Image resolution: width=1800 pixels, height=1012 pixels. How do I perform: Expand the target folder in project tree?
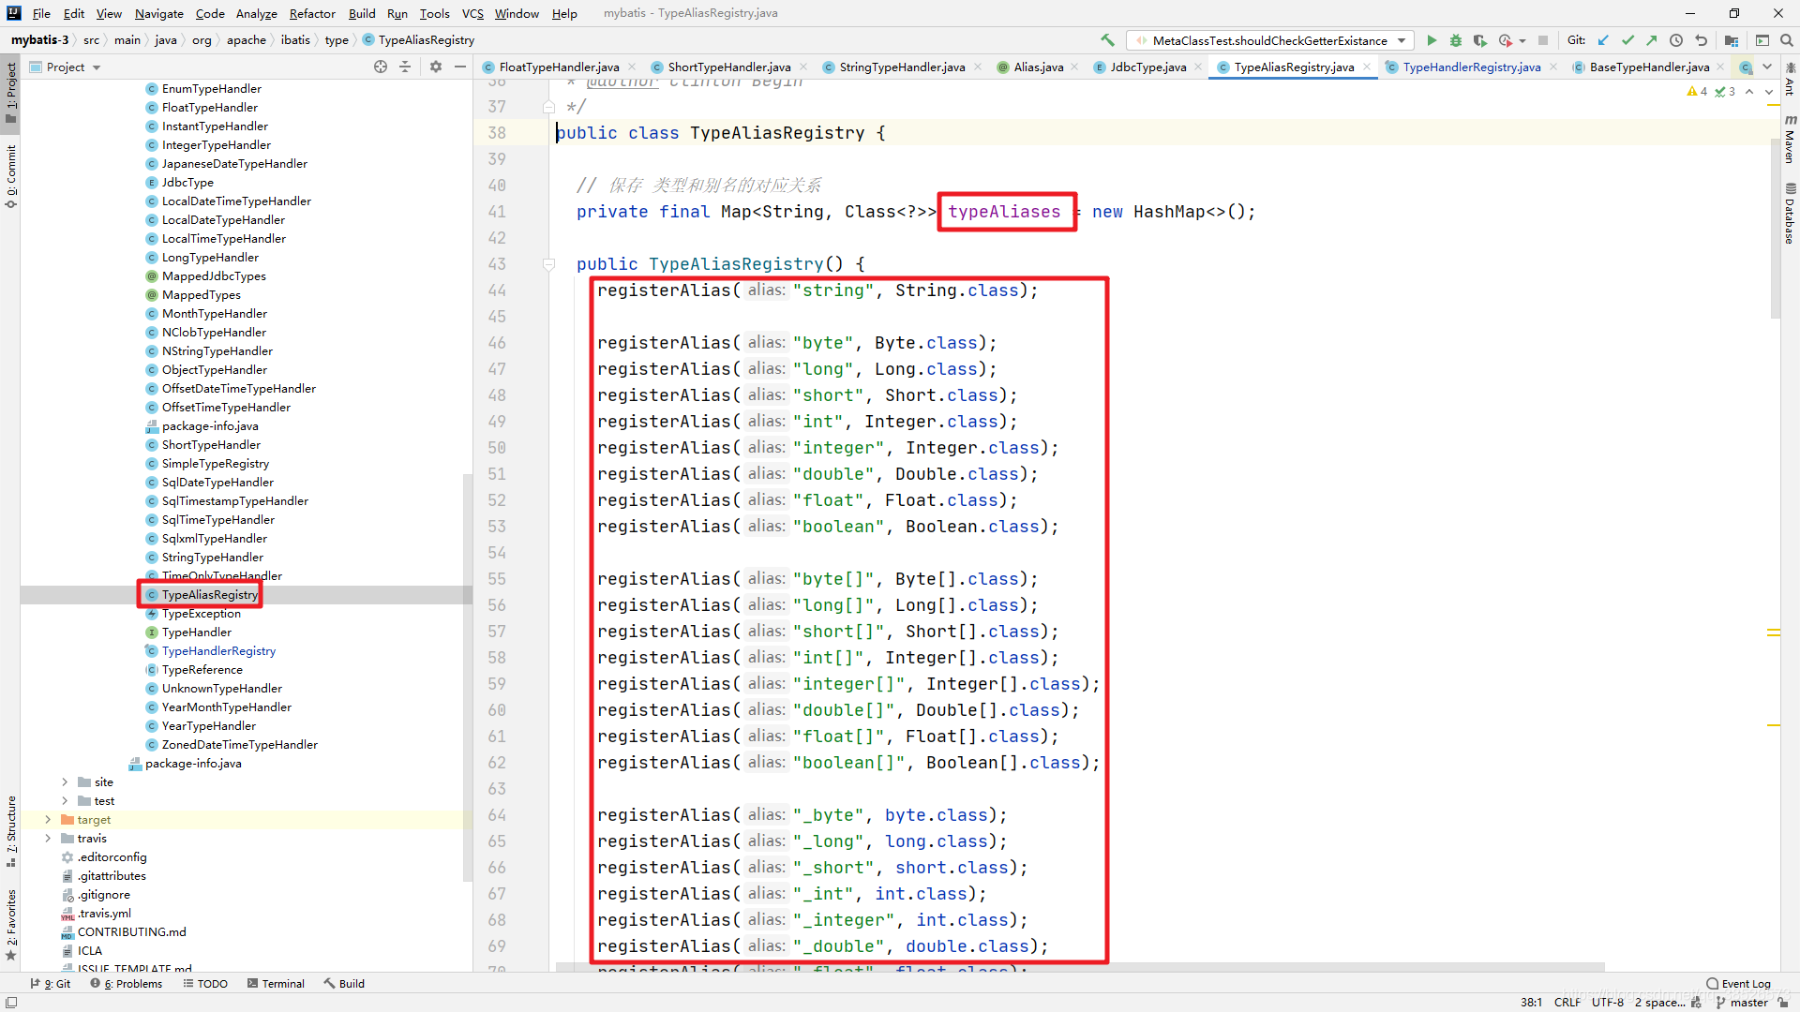(x=49, y=820)
